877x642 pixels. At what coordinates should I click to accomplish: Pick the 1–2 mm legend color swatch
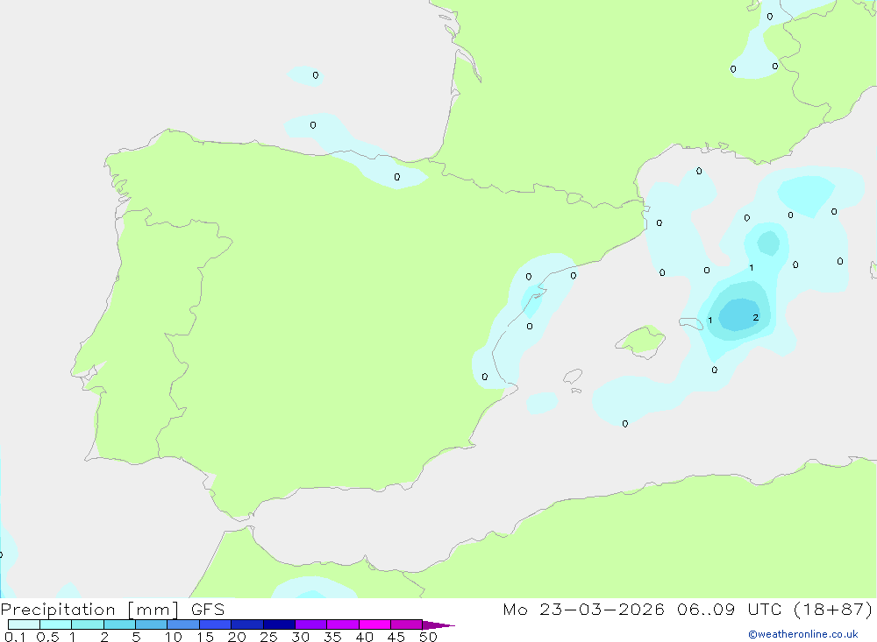87,624
